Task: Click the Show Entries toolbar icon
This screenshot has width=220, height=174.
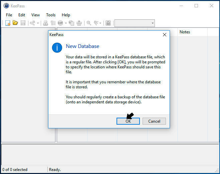Action: tap(96, 23)
